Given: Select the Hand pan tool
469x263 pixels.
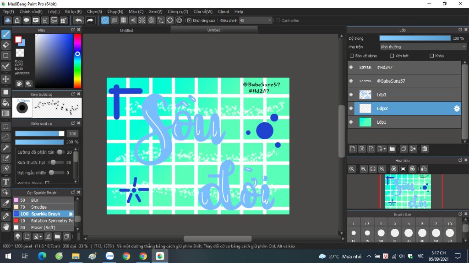Looking at the screenshot, I should pyautogui.click(x=5, y=227).
